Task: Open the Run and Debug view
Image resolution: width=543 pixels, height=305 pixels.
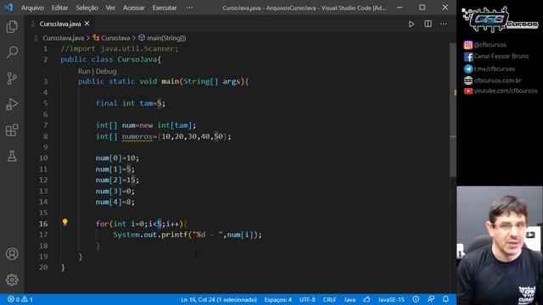Action: pos(12,104)
